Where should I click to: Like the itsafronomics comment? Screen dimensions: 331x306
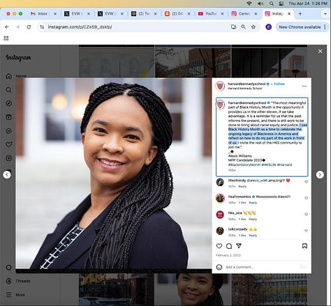point(306,198)
